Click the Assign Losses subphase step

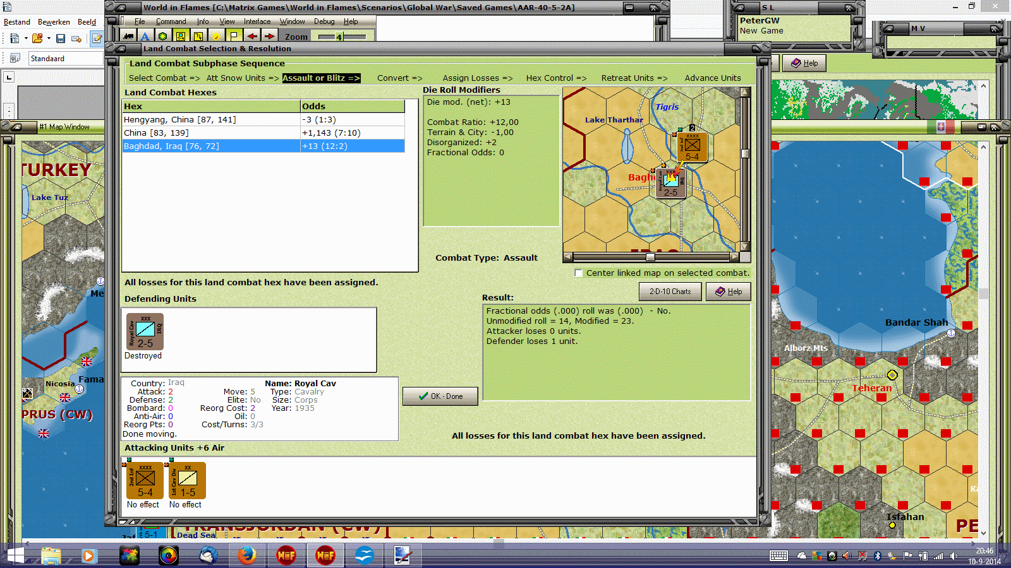[478, 78]
